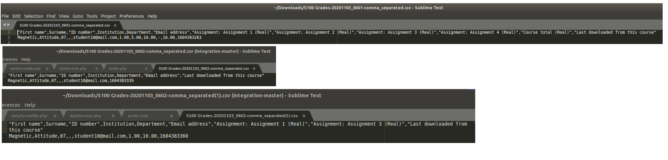Open the Edit menu
Screen dimensions: 668x160
pyautogui.click(x=16, y=16)
